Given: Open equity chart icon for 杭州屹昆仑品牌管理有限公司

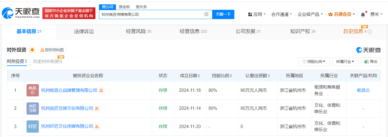Looking at the screenshot, I should point(101,90).
